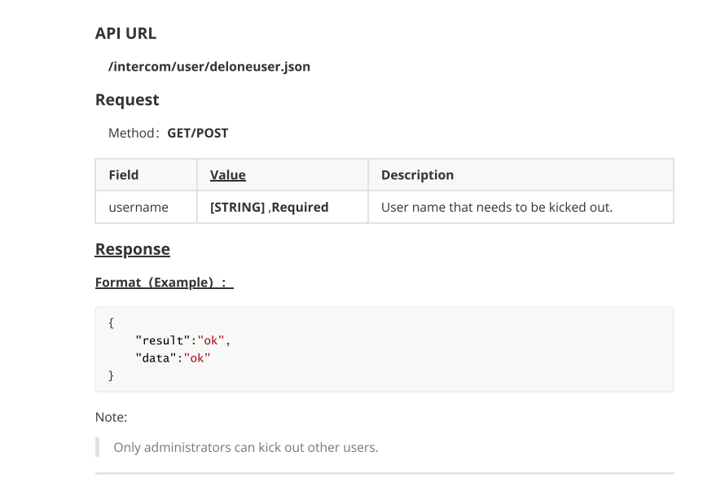Select the username field cell

point(146,207)
